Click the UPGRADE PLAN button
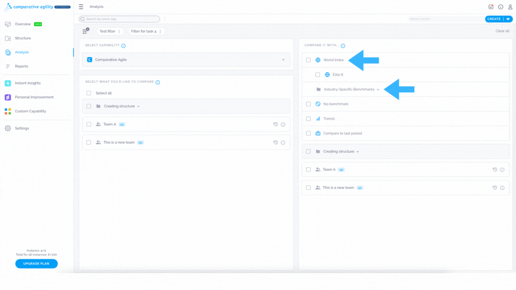This screenshot has height=290, width=516. click(37, 263)
